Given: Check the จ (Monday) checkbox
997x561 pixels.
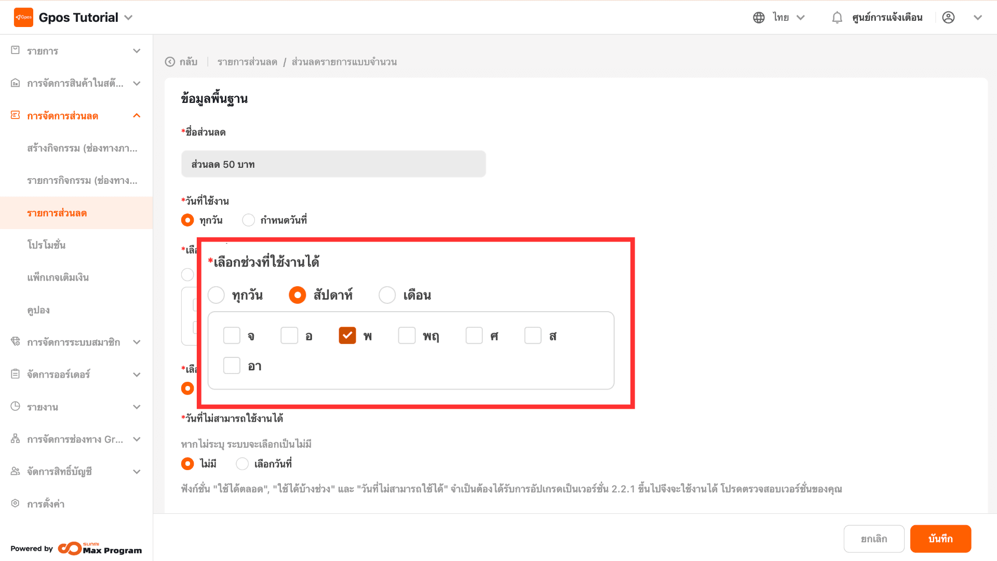Looking at the screenshot, I should [x=232, y=336].
